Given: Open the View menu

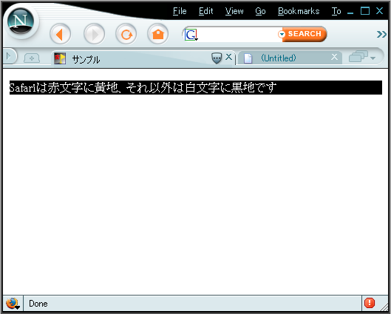Looking at the screenshot, I should point(234,11).
